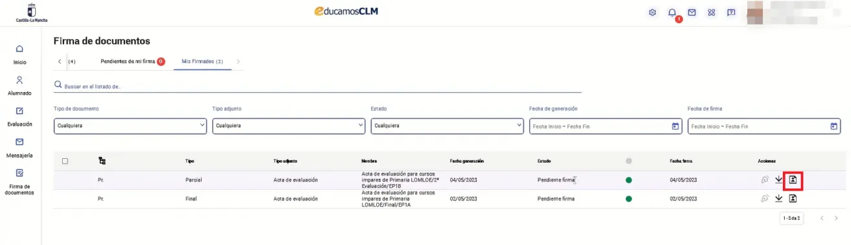This screenshot has height=245, width=851.
Task: Open notifications bell with red badge
Action: tap(673, 13)
